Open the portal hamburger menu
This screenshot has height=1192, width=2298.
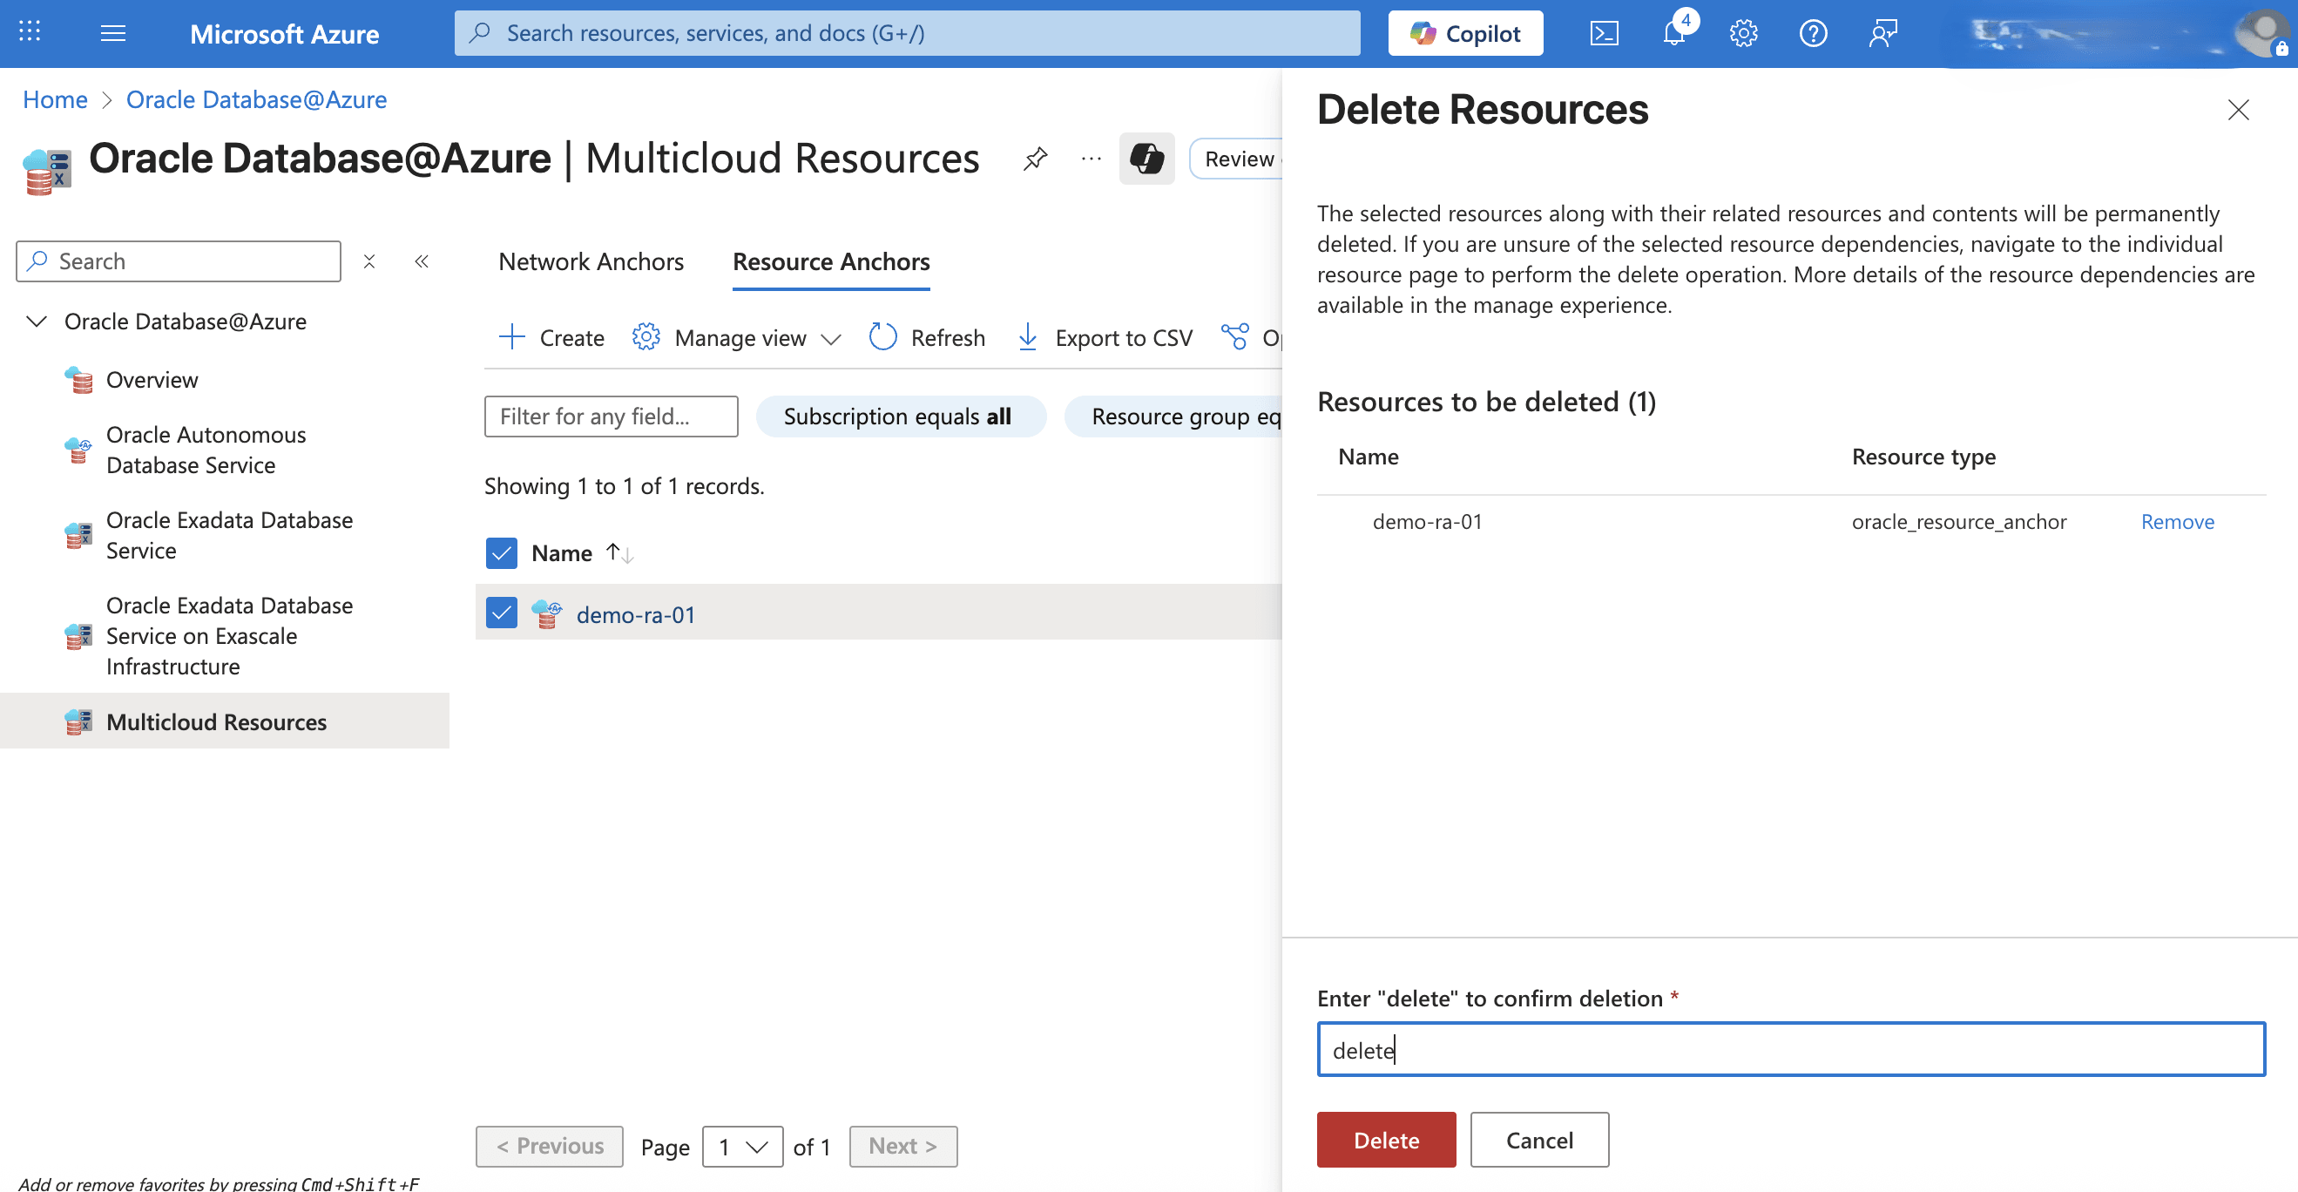click(113, 34)
